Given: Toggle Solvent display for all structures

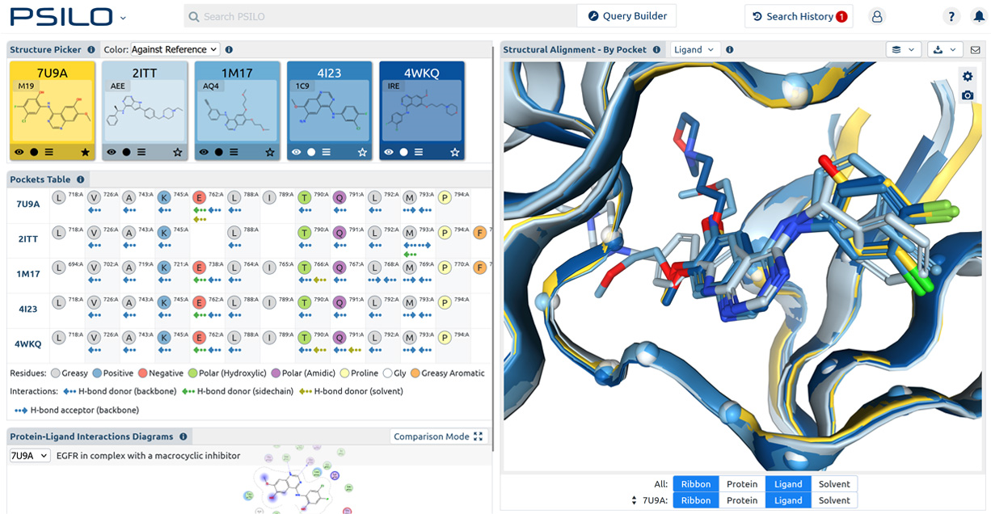Looking at the screenshot, I should [x=834, y=484].
